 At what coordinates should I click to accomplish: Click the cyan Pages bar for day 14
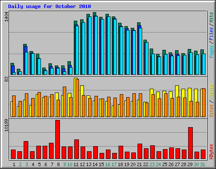click(x=96, y=45)
